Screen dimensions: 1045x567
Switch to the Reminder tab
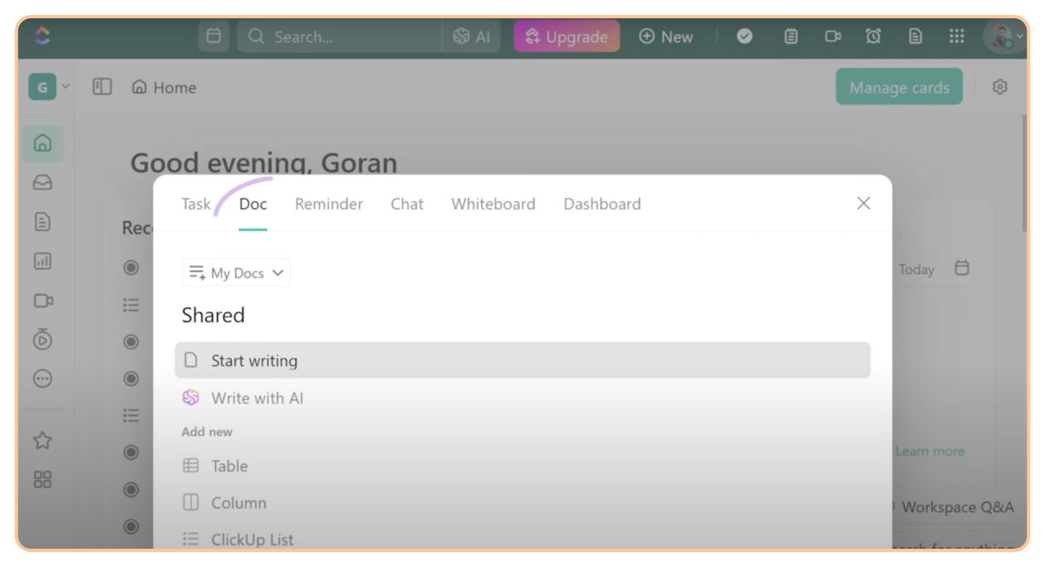(328, 203)
